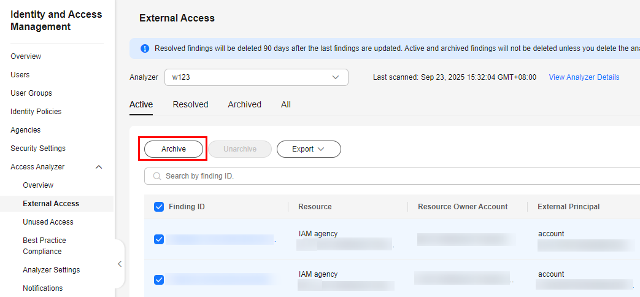The height and width of the screenshot is (297, 640).
Task: Open Analyzer Settings page
Action: (x=51, y=270)
